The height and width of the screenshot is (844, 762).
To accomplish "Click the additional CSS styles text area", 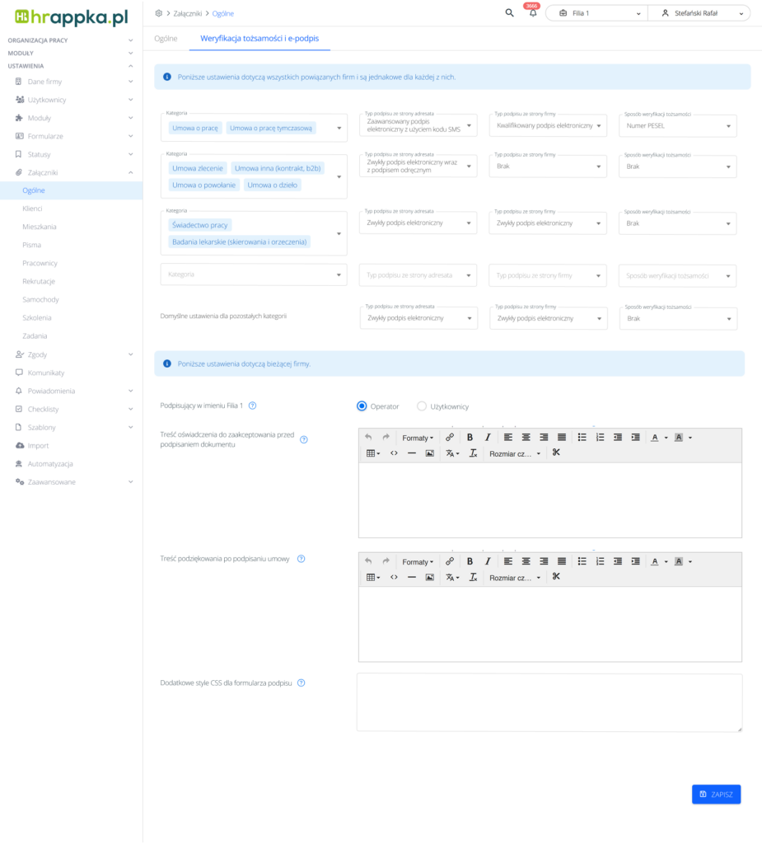I will tap(549, 702).
